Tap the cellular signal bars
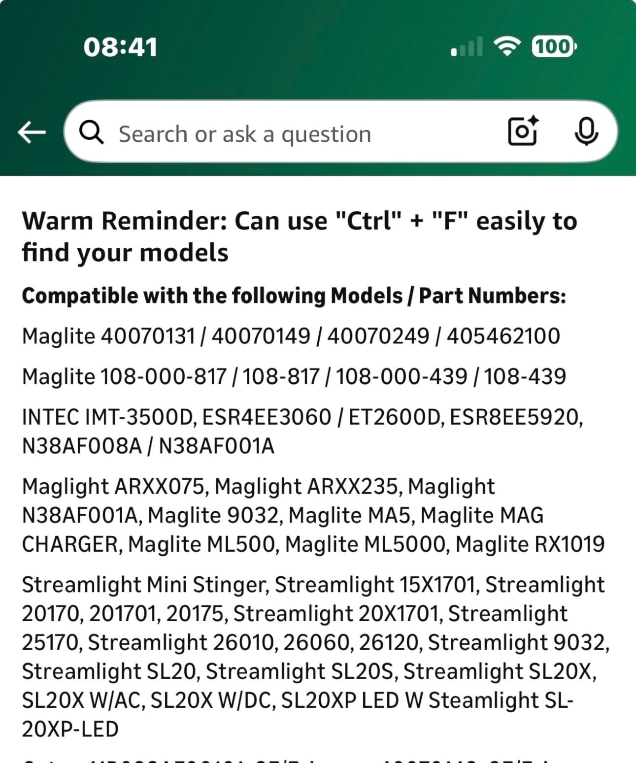 [x=467, y=47]
